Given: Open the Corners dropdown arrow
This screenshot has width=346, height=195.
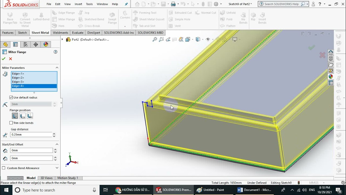Looking at the screenshot, I should coord(125,26).
